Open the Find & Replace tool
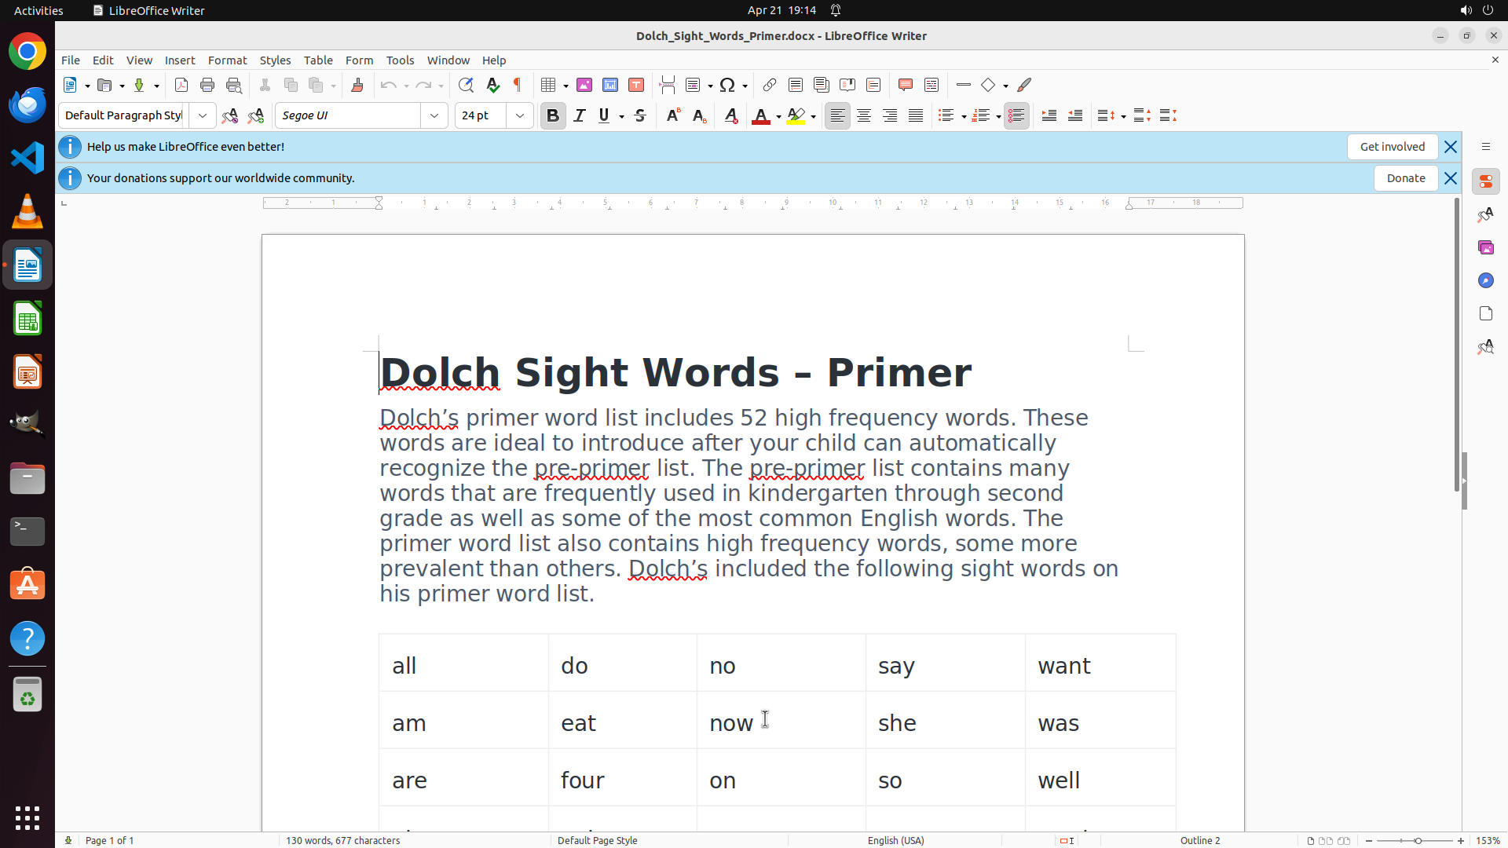The image size is (1508, 848). click(x=466, y=85)
